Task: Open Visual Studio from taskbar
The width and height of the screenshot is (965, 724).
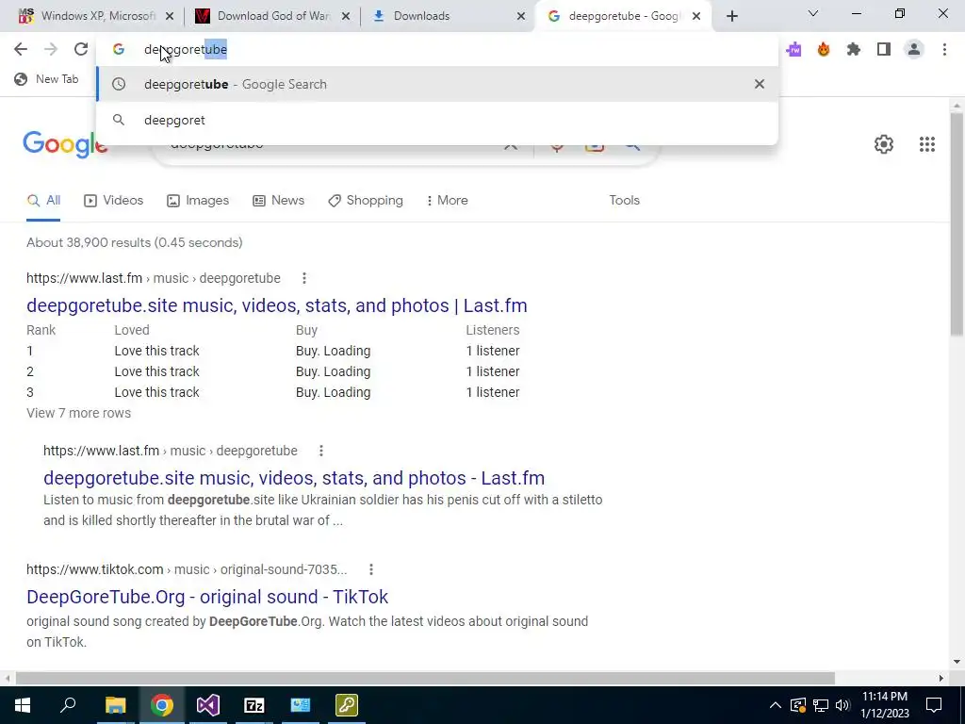Action: 207,705
